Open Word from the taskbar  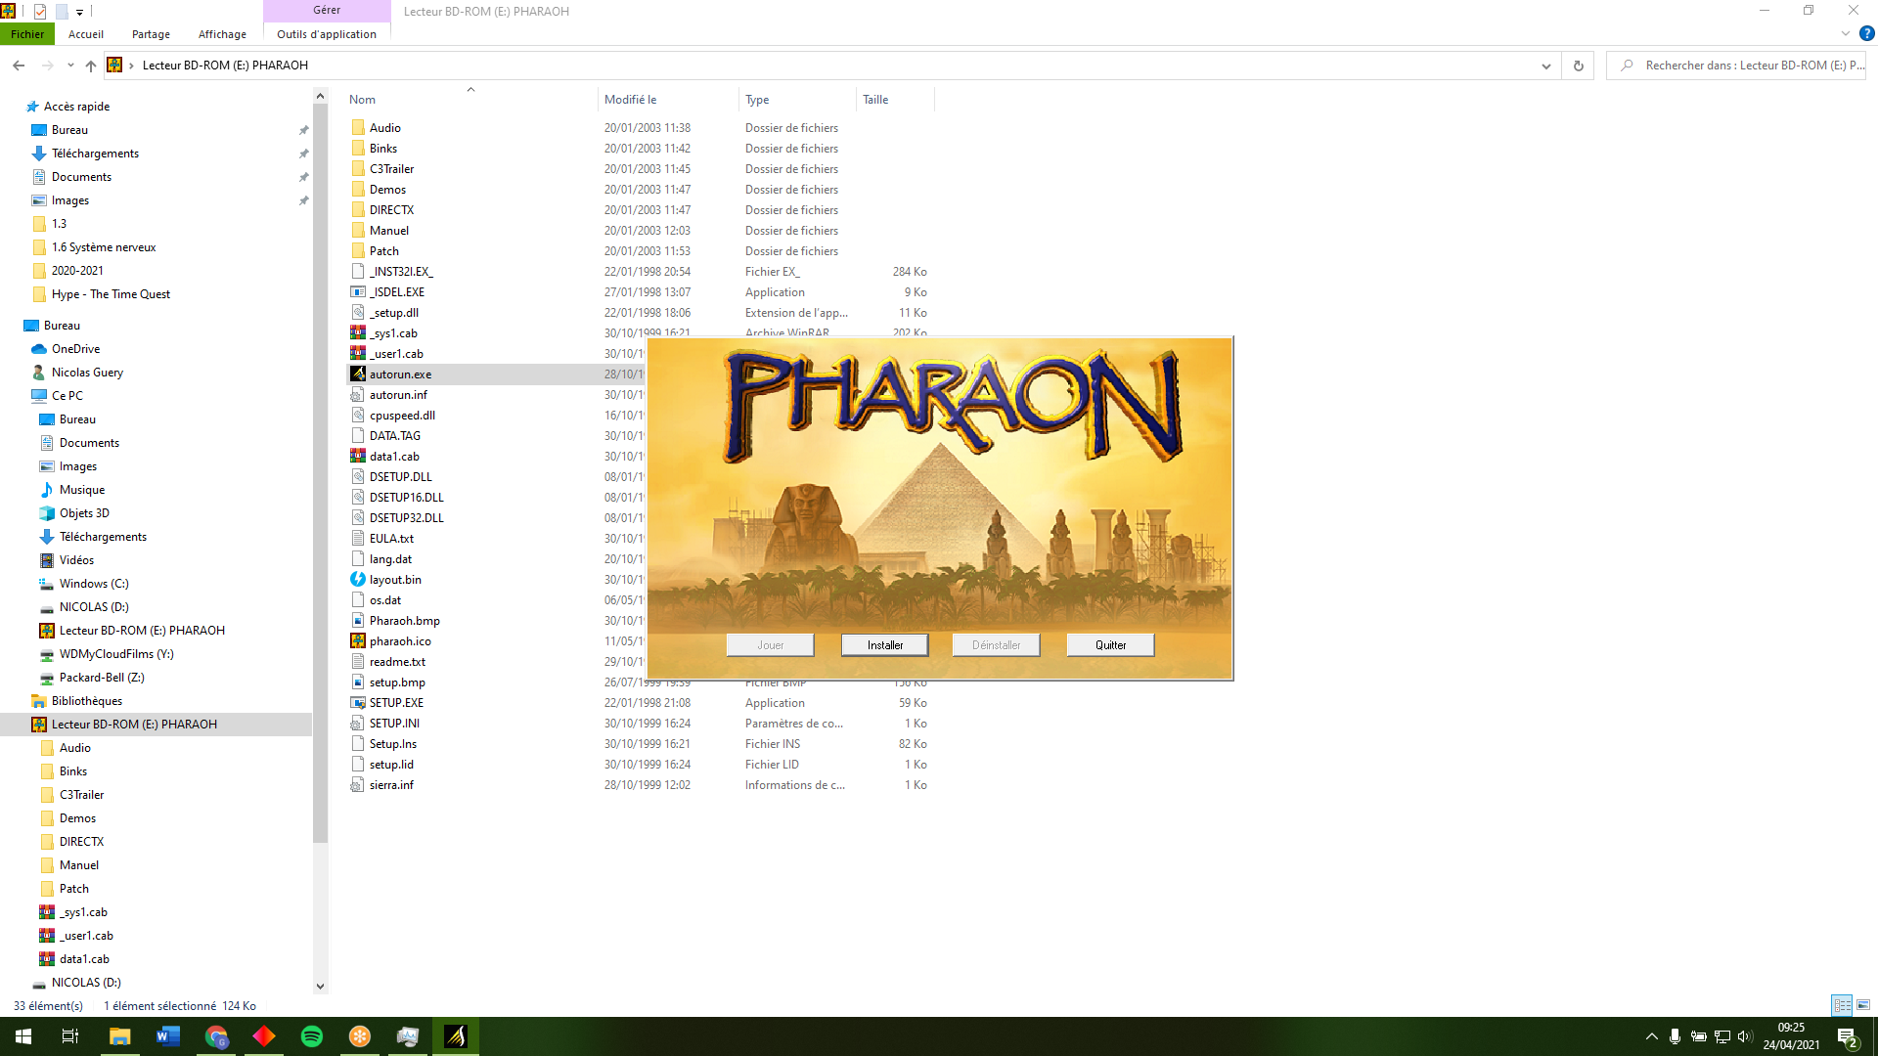click(168, 1036)
